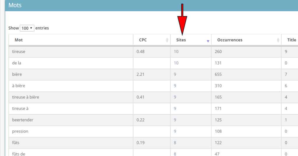Click the CPC value 0.41

(140, 97)
